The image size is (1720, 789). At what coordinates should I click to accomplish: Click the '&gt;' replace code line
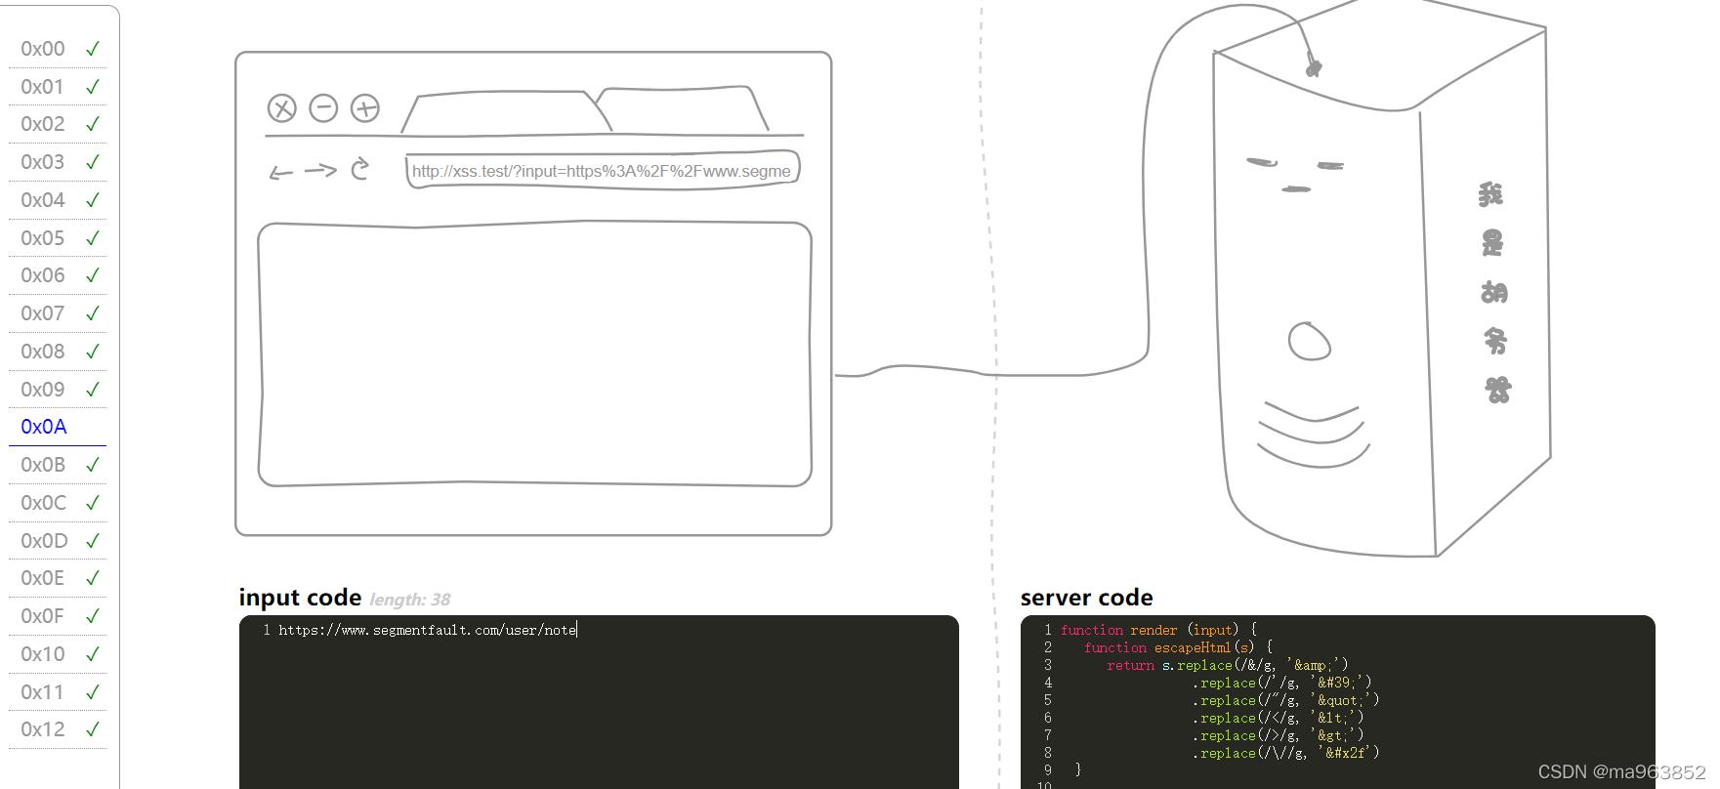[1278, 735]
